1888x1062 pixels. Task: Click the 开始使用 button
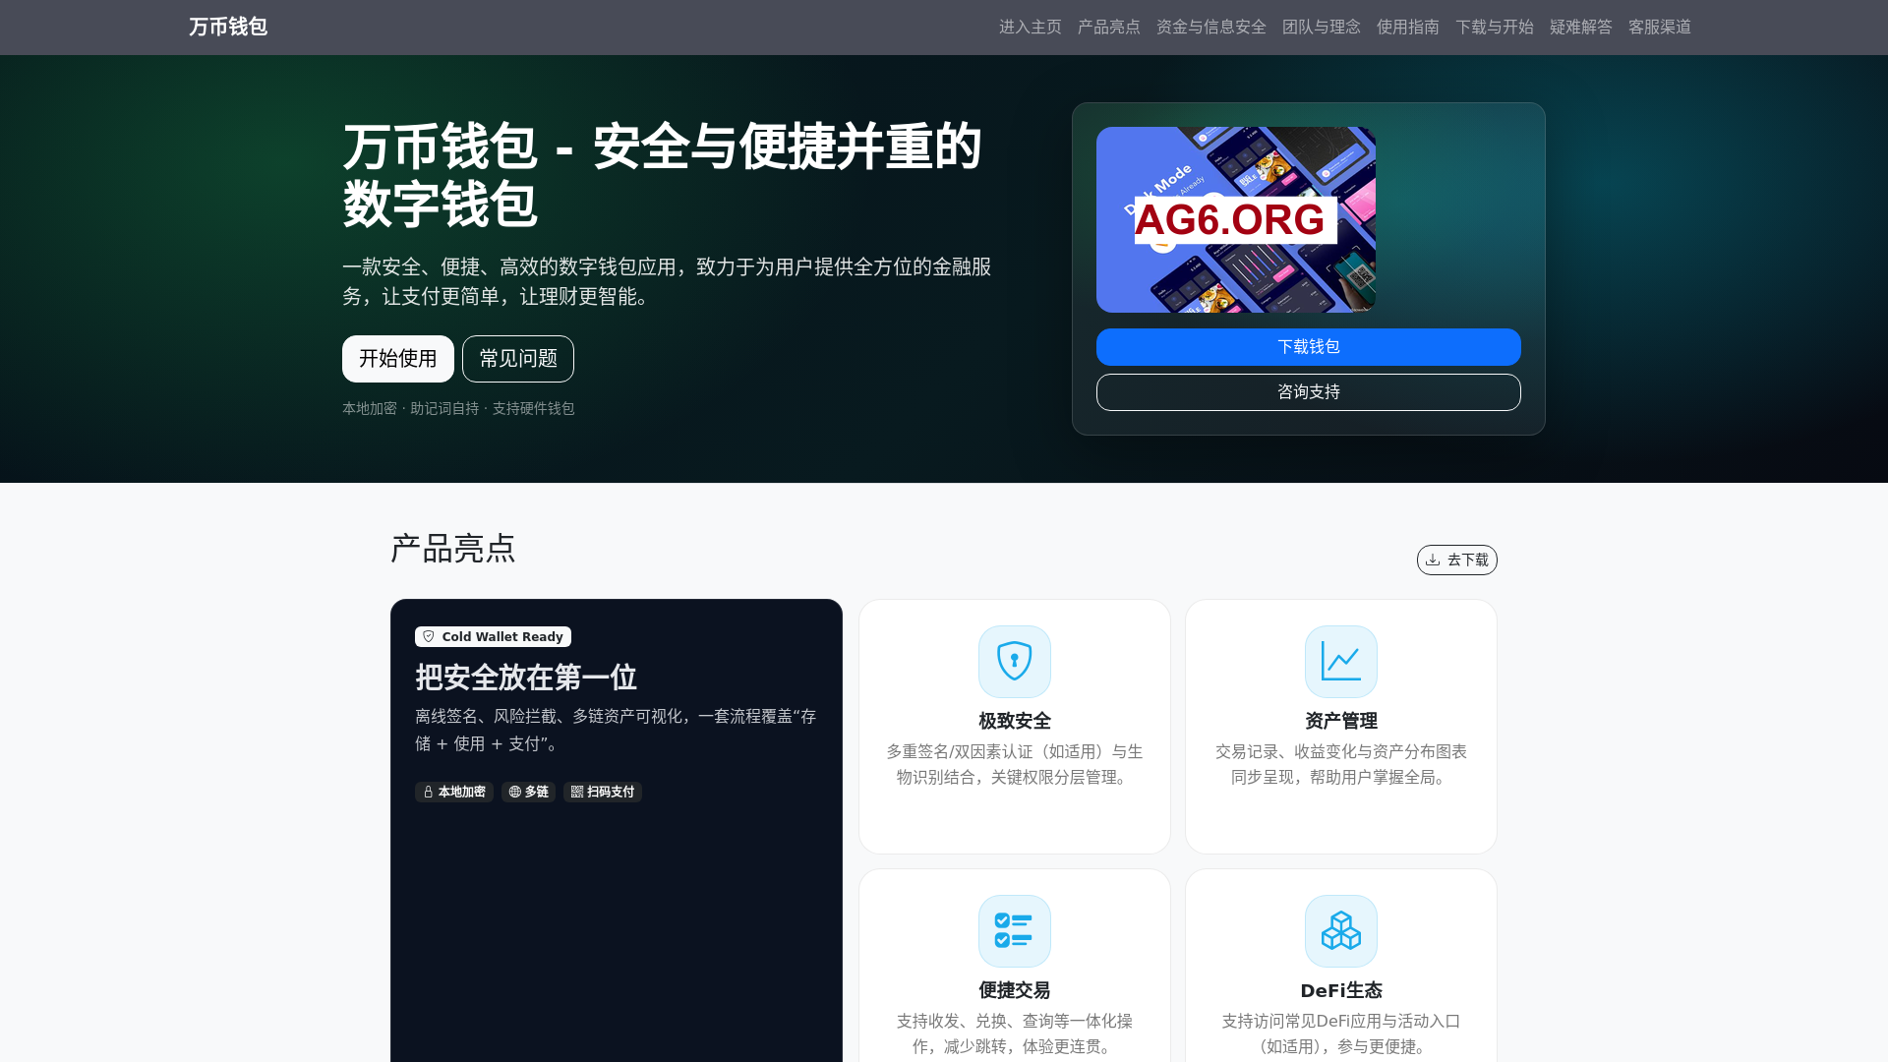coord(398,359)
